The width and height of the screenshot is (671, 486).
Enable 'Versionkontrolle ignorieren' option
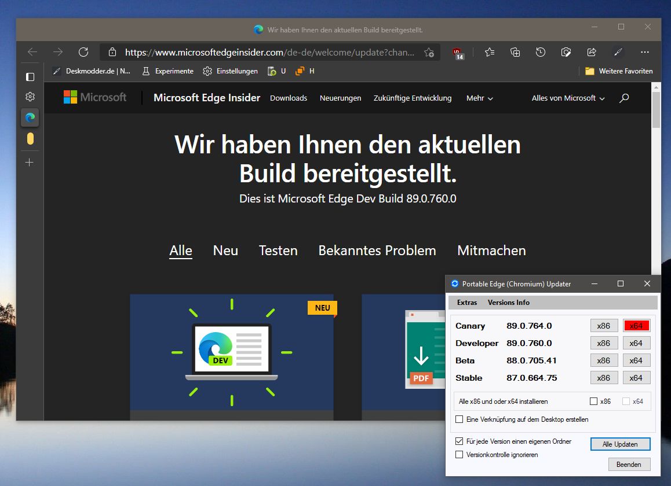tap(459, 455)
